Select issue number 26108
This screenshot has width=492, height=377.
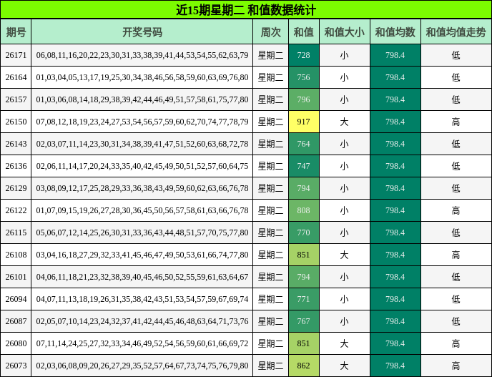(16, 255)
